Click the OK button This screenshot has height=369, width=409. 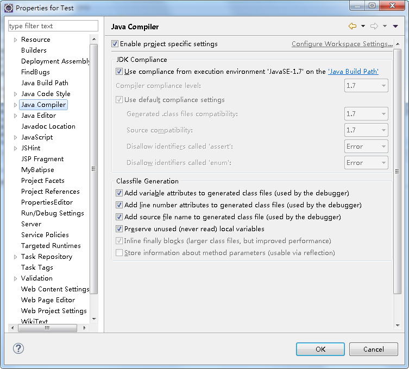320,349
